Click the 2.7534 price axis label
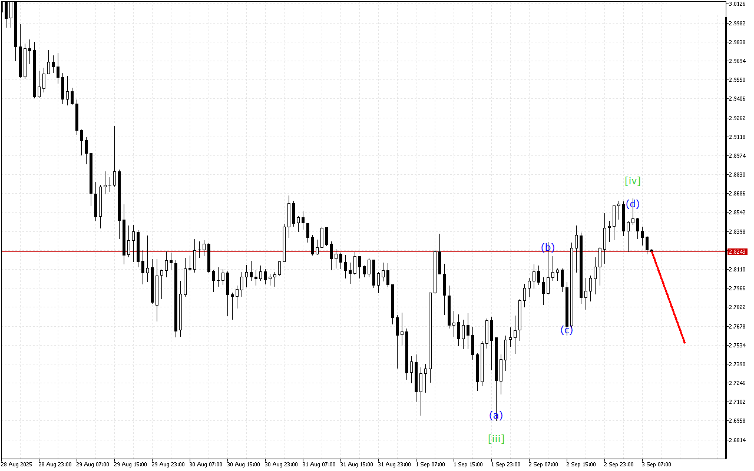 pyautogui.click(x=737, y=345)
